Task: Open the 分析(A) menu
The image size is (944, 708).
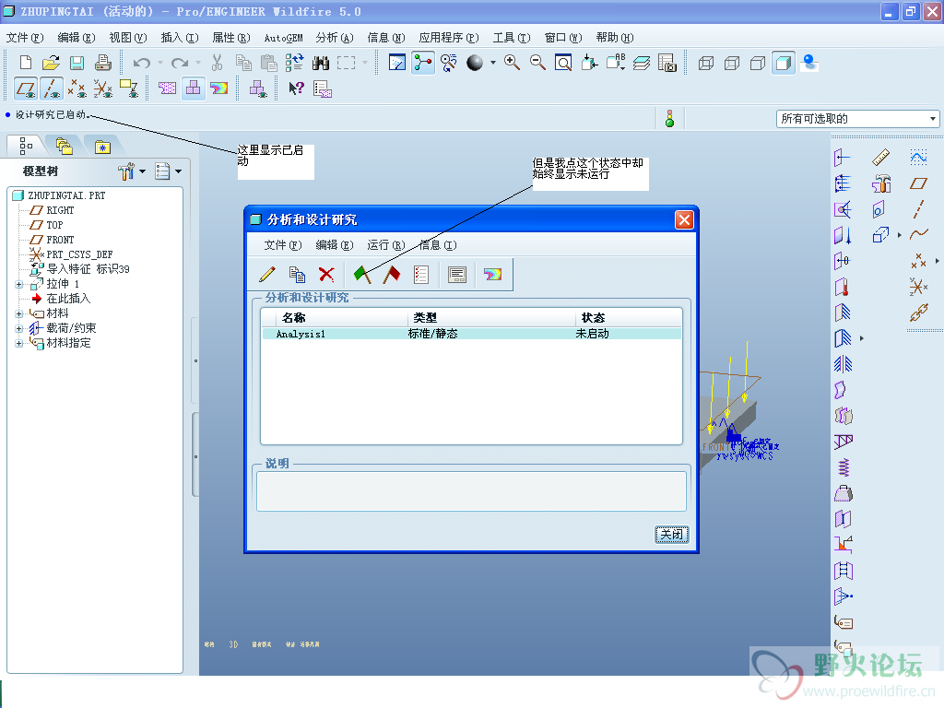Action: pos(334,37)
